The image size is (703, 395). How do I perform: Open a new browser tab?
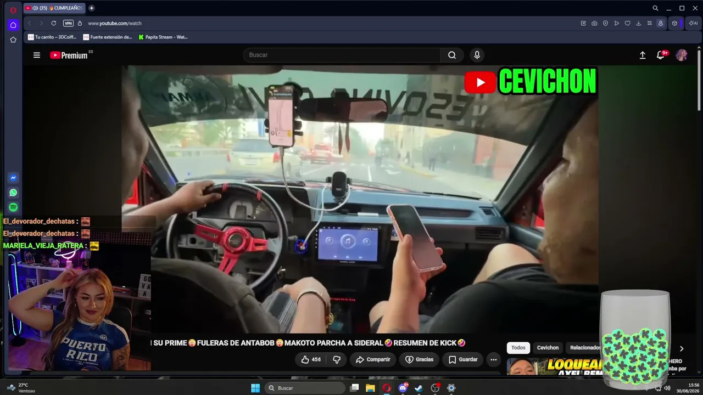pos(91,8)
